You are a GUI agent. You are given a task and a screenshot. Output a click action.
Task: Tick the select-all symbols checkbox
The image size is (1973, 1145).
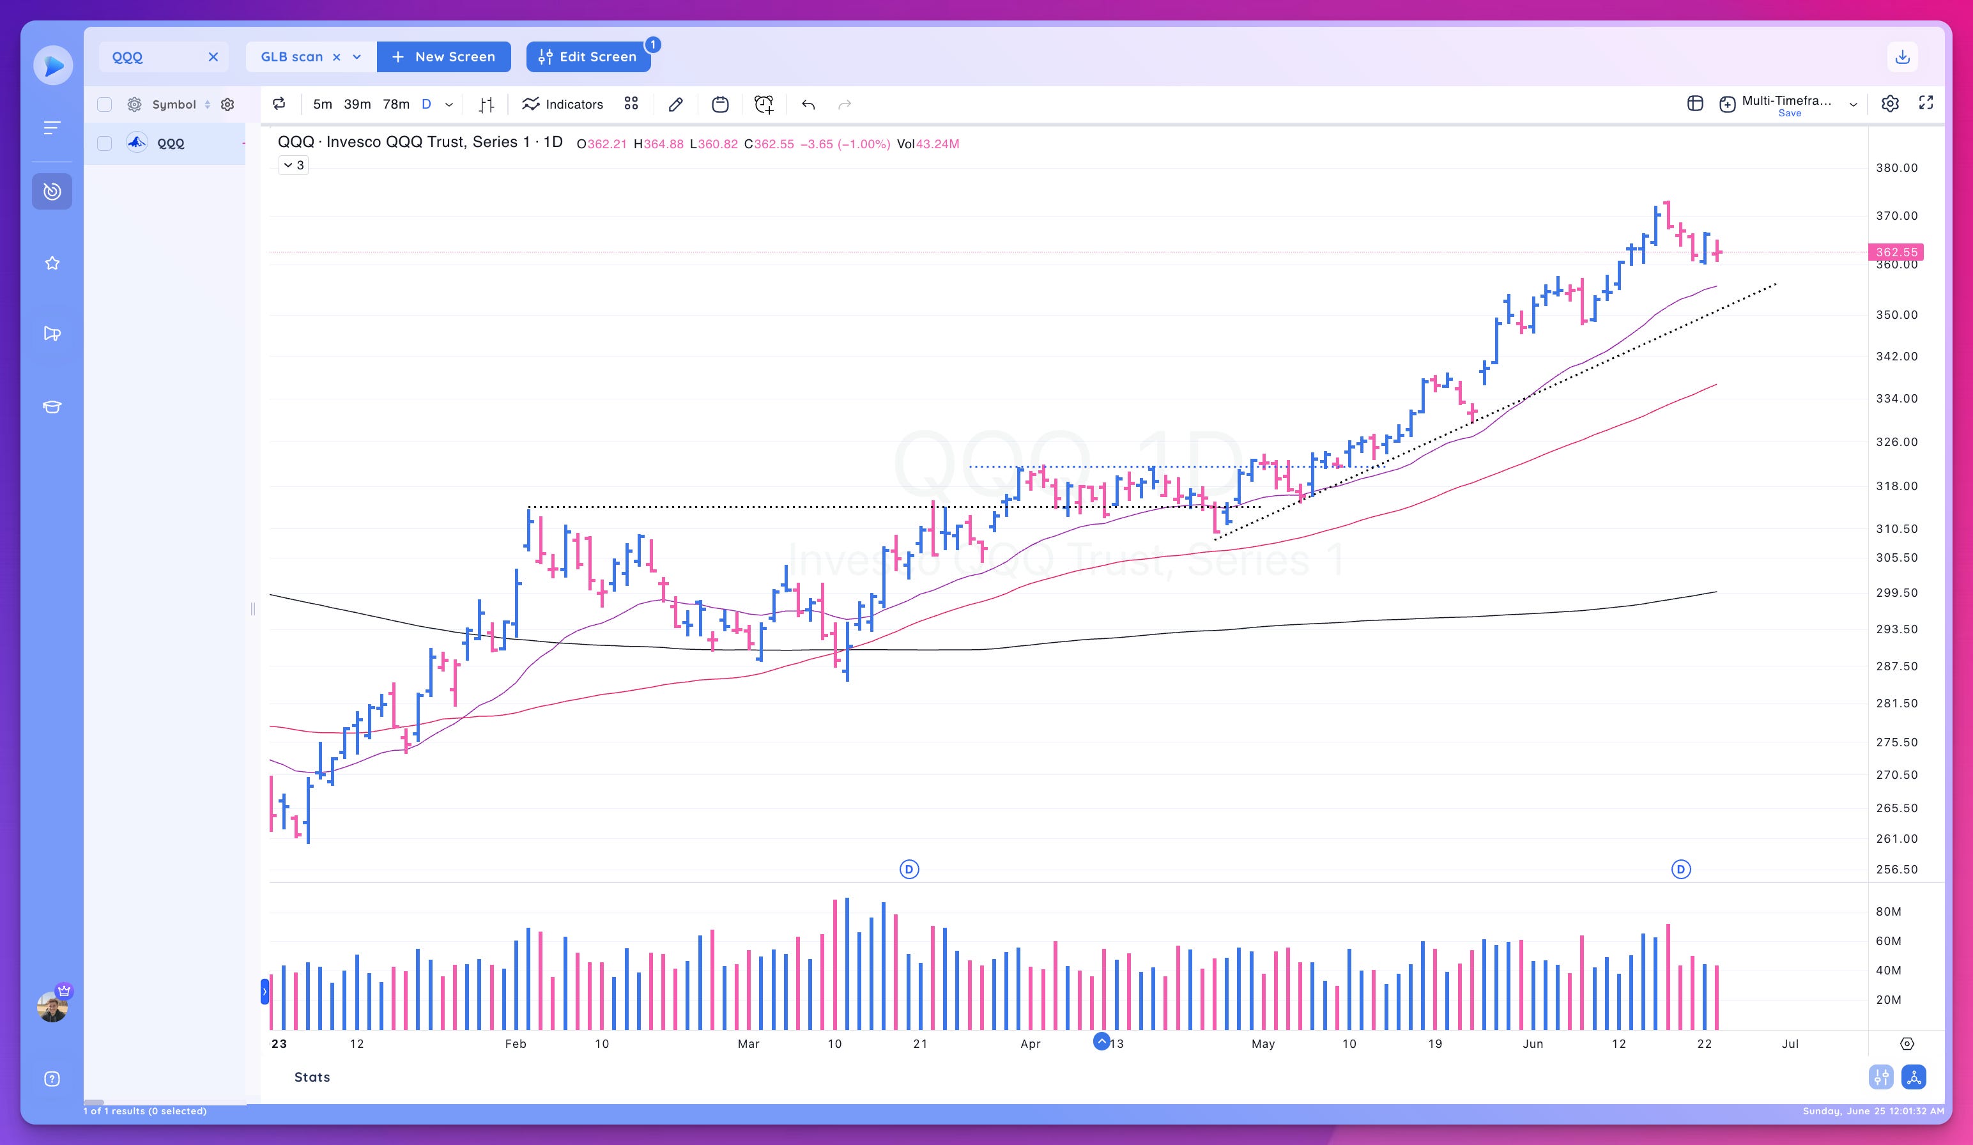(104, 104)
